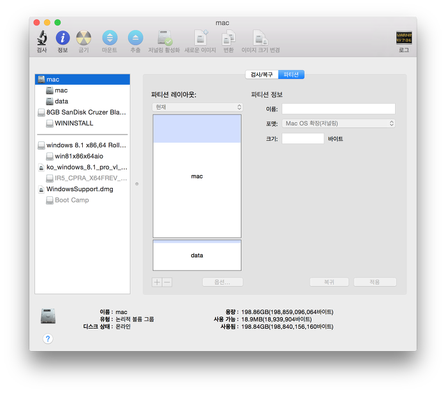Click the 마운트 (Mount) toolbar icon

coord(110,38)
